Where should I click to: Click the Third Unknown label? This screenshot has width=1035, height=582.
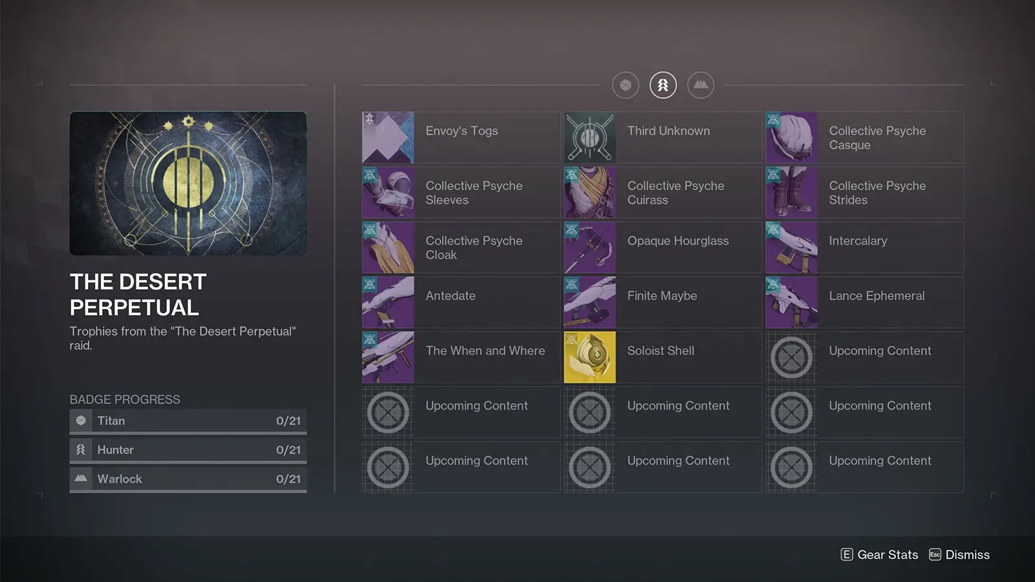tap(668, 131)
